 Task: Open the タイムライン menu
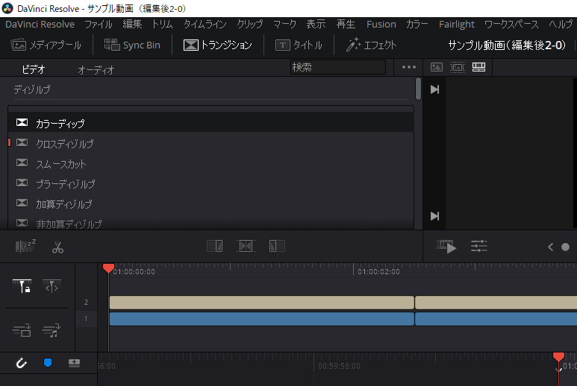[x=205, y=25]
